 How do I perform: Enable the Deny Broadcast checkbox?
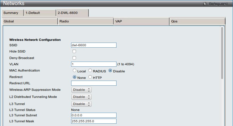pos(74,58)
